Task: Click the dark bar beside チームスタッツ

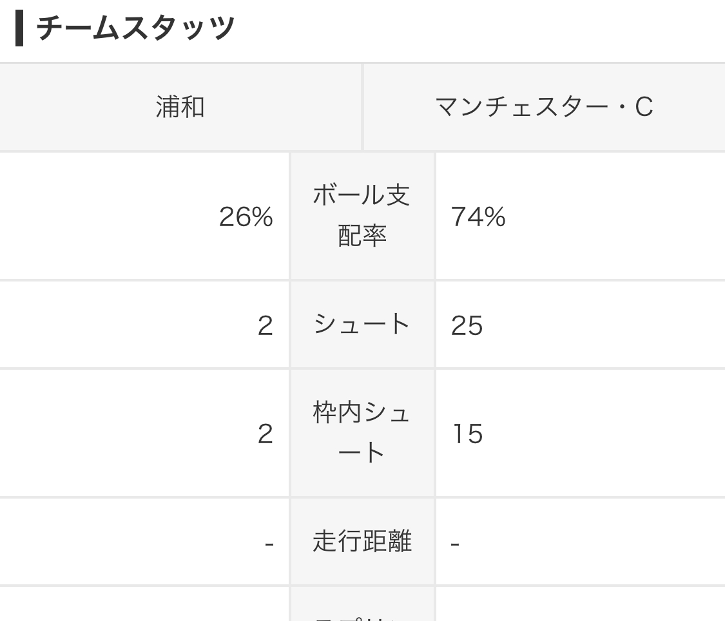Action: 19,28
